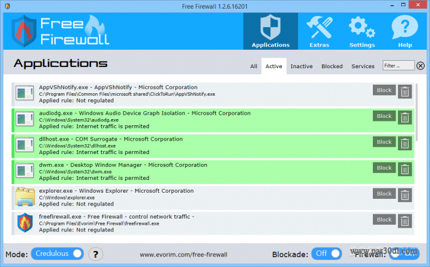Screen dimensions: 430x267
Task: Click the title bar app icon
Action: click(7, 6)
